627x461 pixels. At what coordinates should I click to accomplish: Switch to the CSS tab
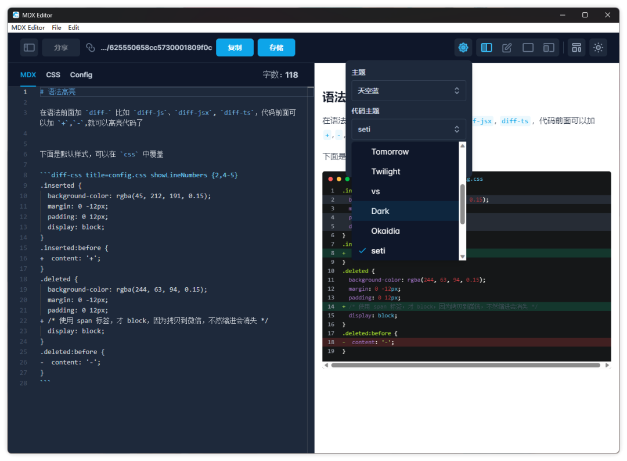53,75
